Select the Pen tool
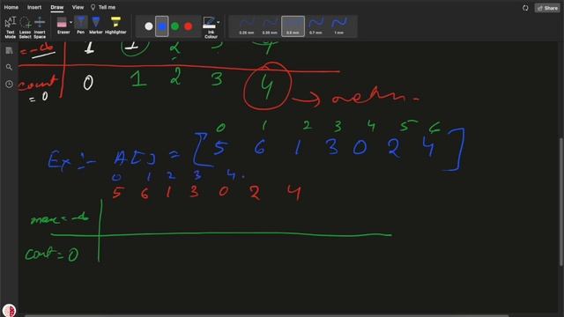This screenshot has height=317, width=564. [80, 26]
